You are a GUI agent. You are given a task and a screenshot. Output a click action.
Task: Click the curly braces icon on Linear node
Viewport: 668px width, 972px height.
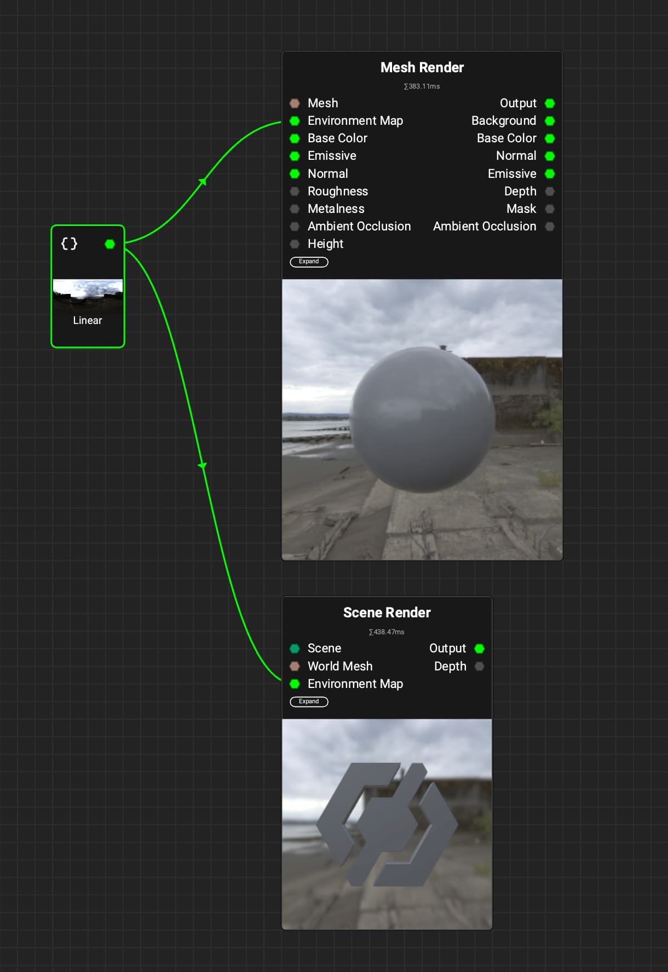pos(69,244)
